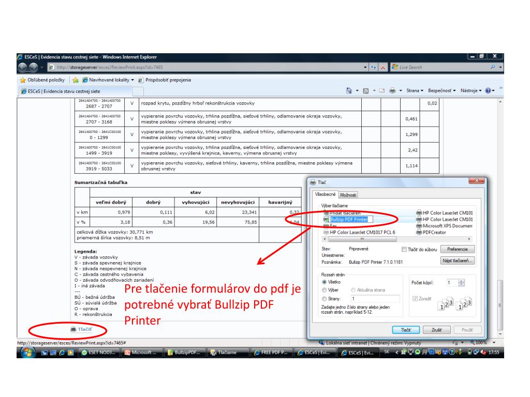Open the Home icon in command bar
Viewport: 530px width, 397px height.
point(349,90)
